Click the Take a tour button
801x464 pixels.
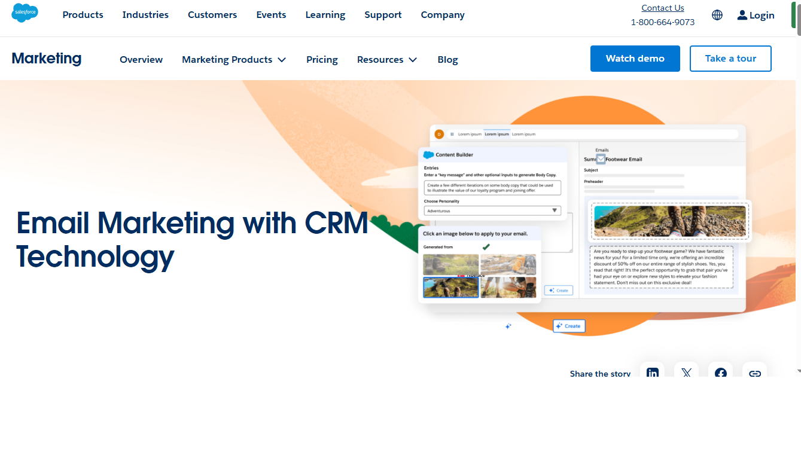pyautogui.click(x=730, y=58)
